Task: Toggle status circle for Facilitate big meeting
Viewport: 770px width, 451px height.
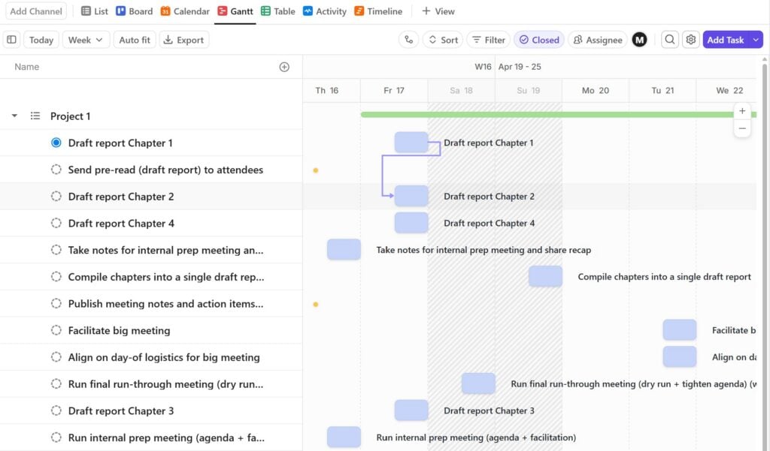Action: [56, 330]
